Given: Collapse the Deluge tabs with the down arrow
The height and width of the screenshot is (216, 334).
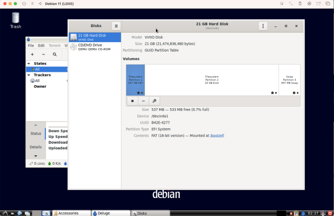Looking at the screenshot, I should 35,156.
